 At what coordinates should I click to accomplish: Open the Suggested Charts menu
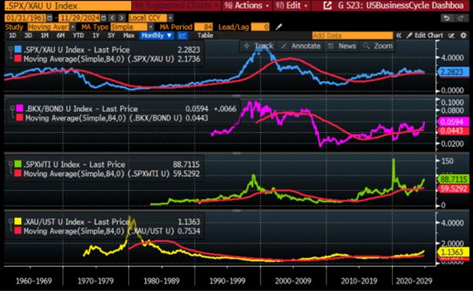tap(177, 6)
